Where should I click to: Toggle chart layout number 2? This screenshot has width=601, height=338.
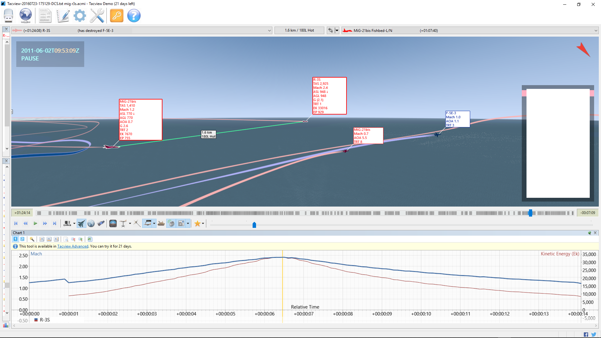(22, 239)
